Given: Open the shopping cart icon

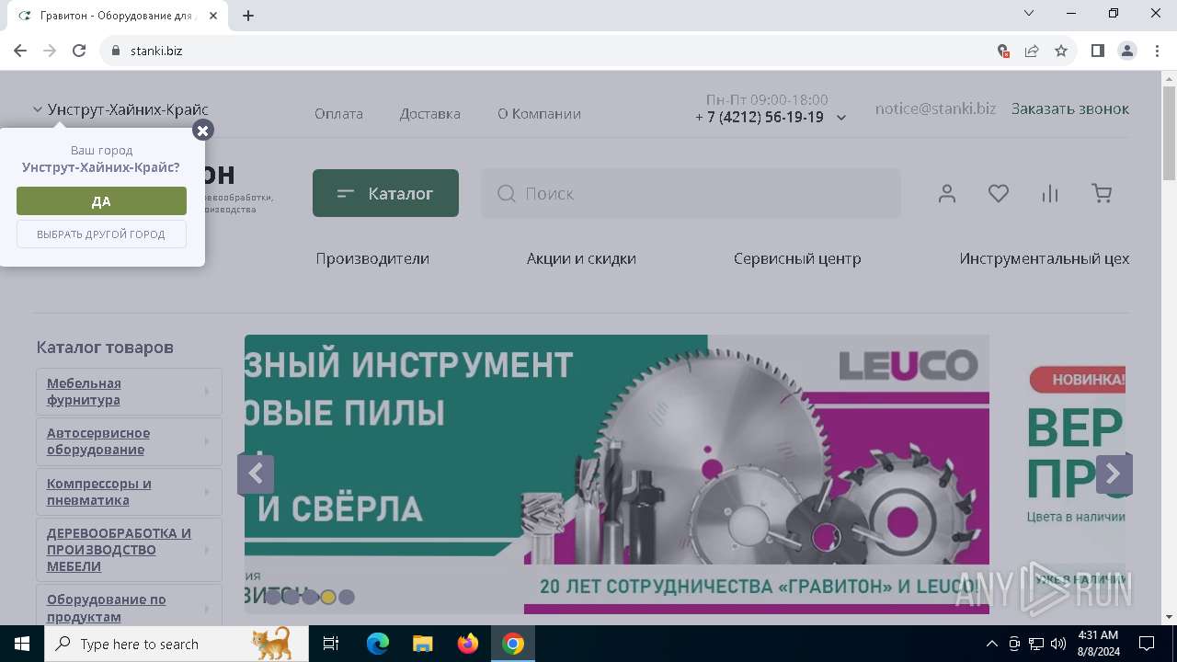Looking at the screenshot, I should pyautogui.click(x=1102, y=193).
